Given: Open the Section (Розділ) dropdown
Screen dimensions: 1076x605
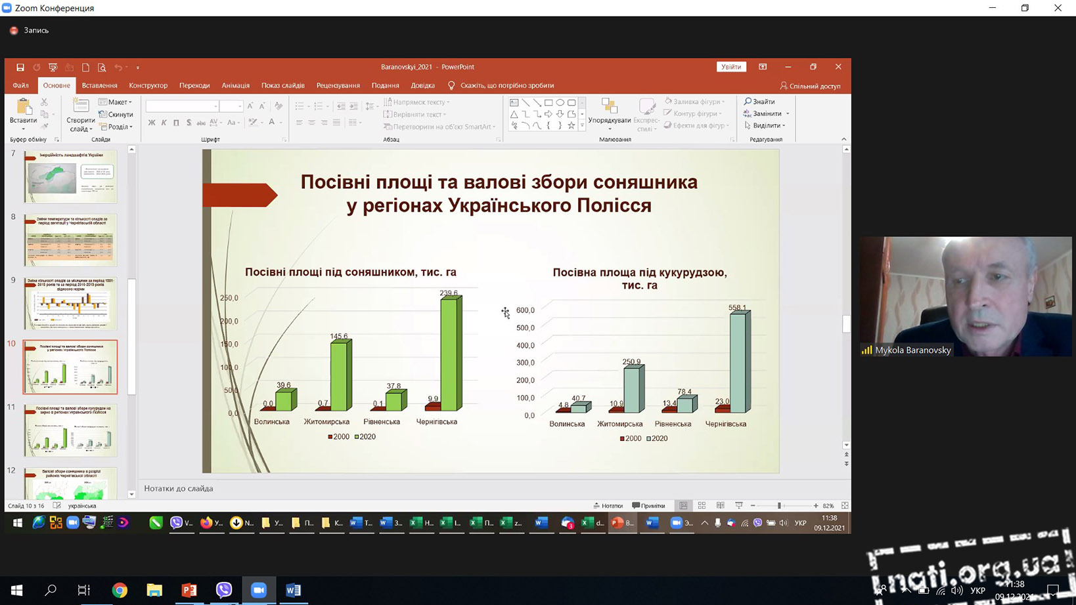Looking at the screenshot, I should tap(116, 127).
